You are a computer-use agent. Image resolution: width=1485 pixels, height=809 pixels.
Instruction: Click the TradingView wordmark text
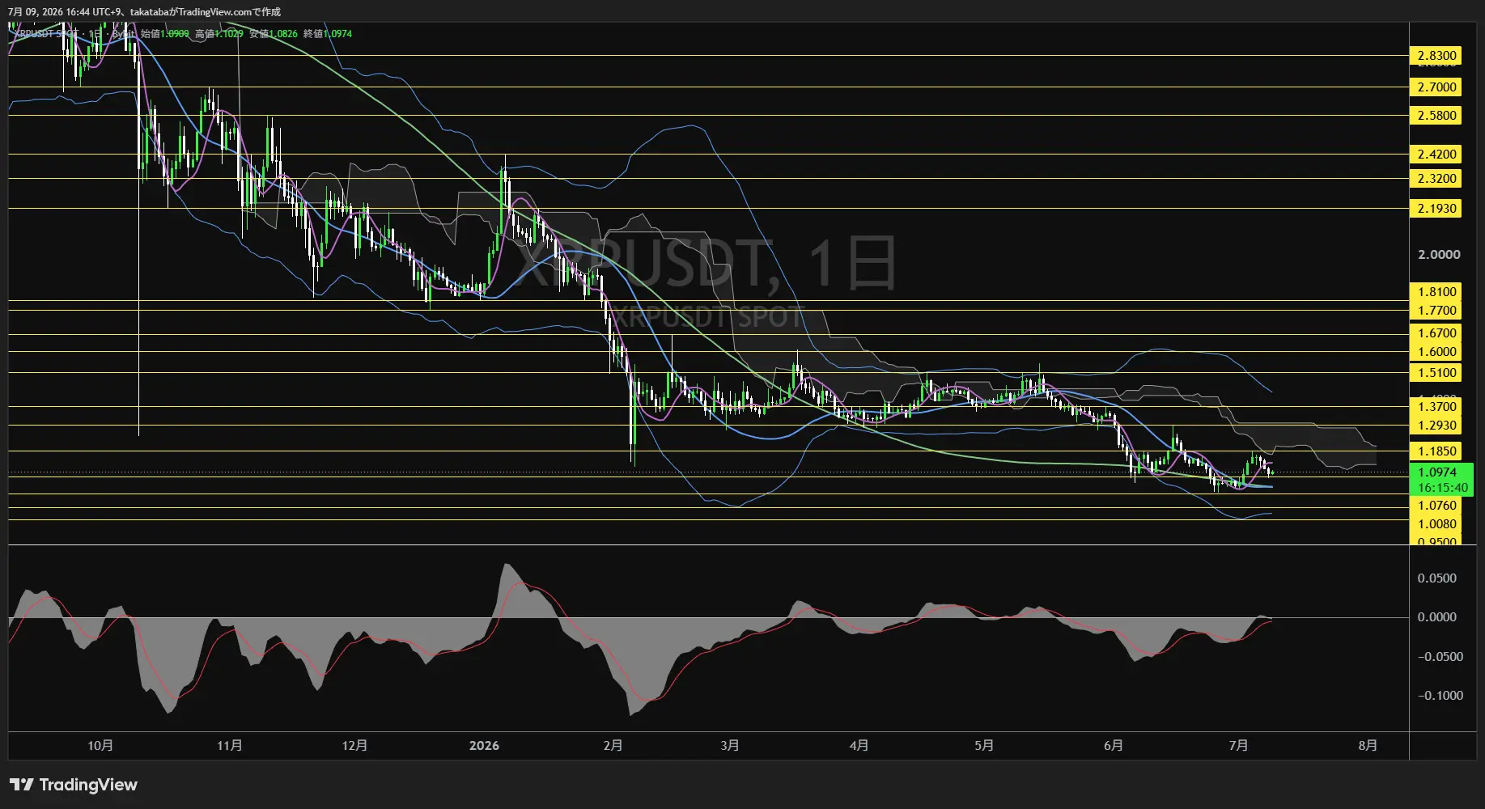(88, 785)
